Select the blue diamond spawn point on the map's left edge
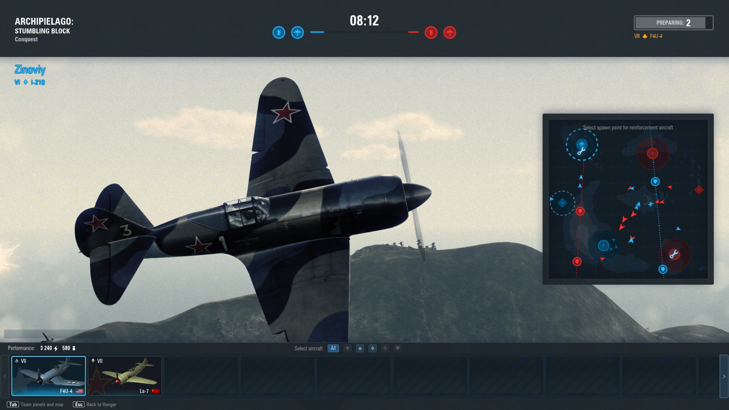Viewport: 729px width, 410px height. (562, 203)
